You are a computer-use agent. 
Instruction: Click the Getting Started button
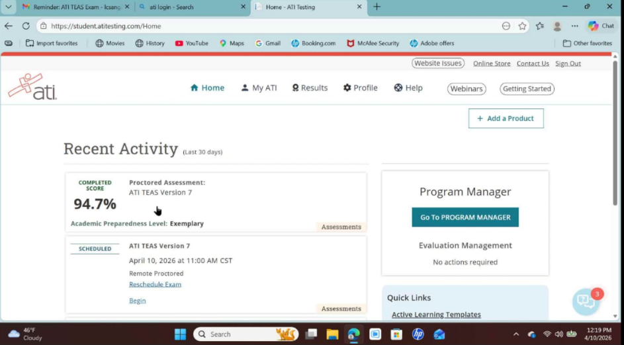coord(527,89)
